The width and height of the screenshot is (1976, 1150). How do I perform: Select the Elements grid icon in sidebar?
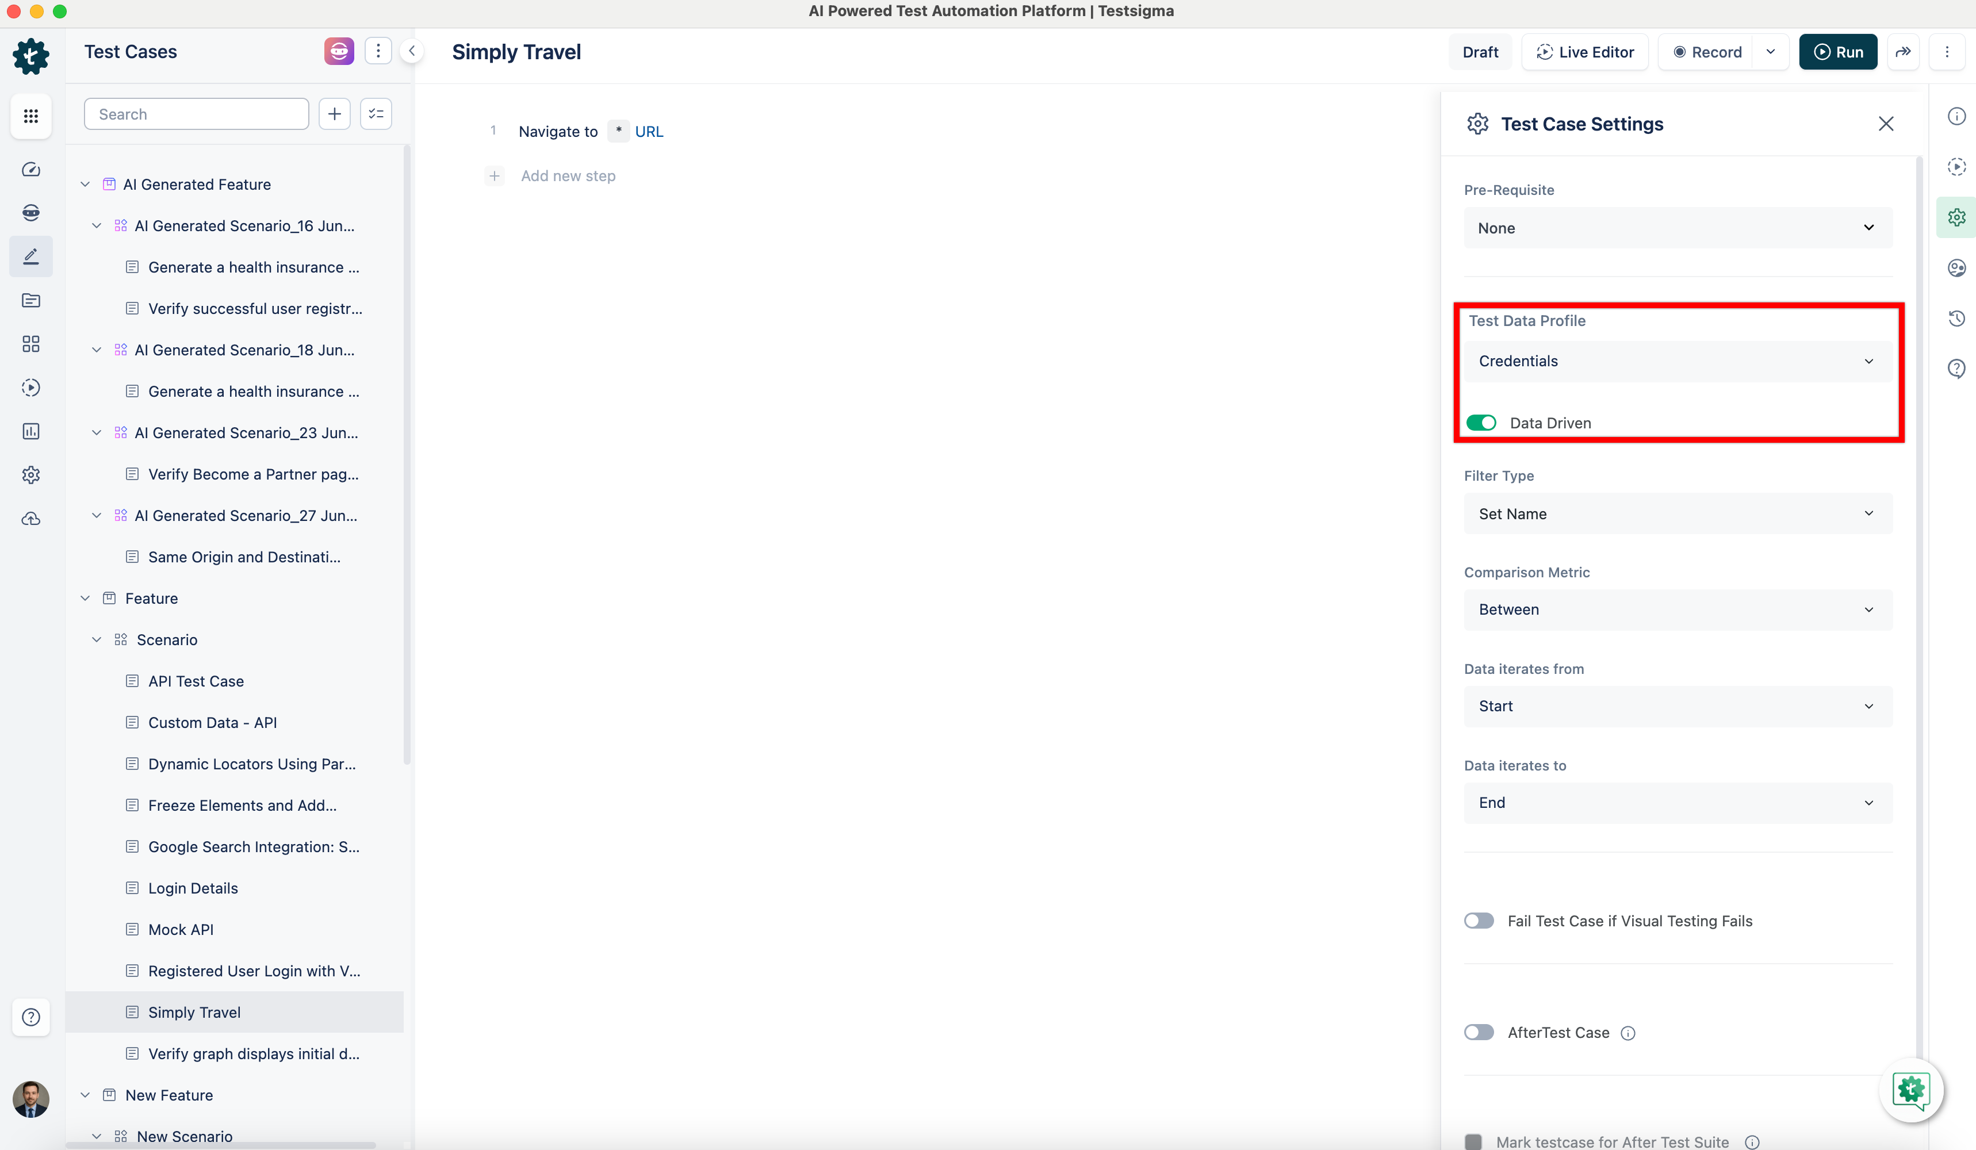point(30,343)
